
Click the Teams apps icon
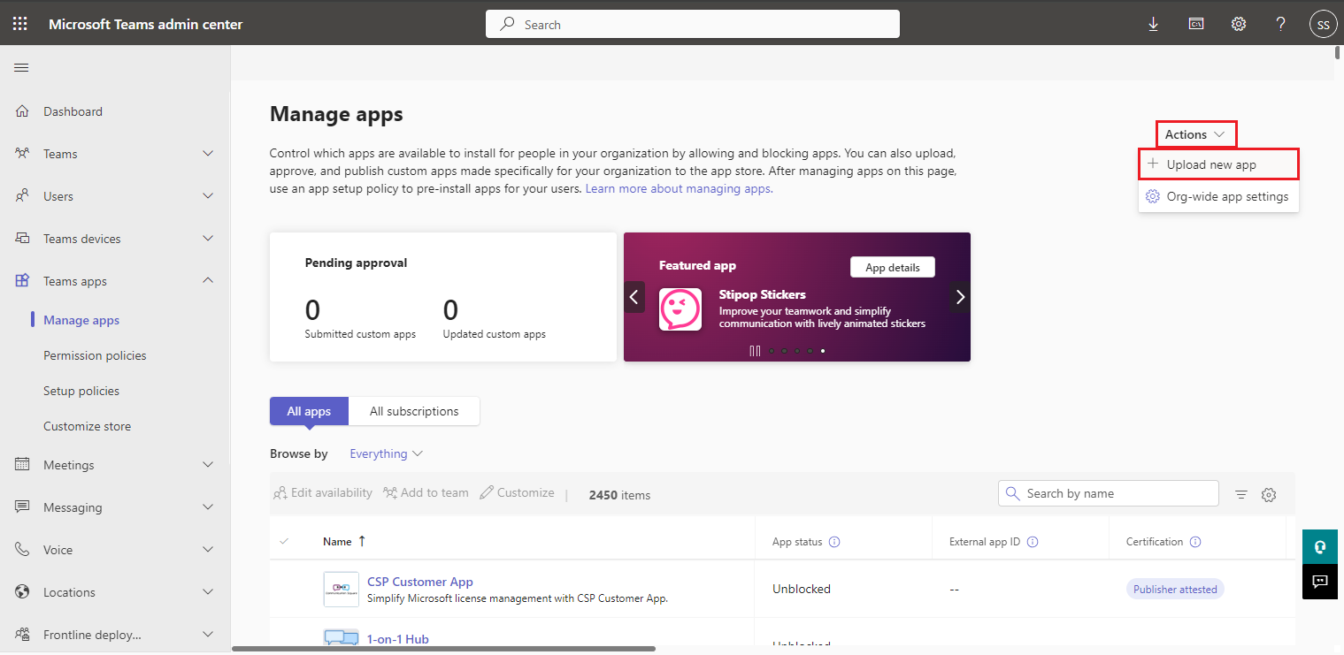click(22, 281)
